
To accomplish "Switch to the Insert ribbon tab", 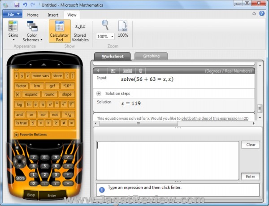I will pyautogui.click(x=53, y=15).
